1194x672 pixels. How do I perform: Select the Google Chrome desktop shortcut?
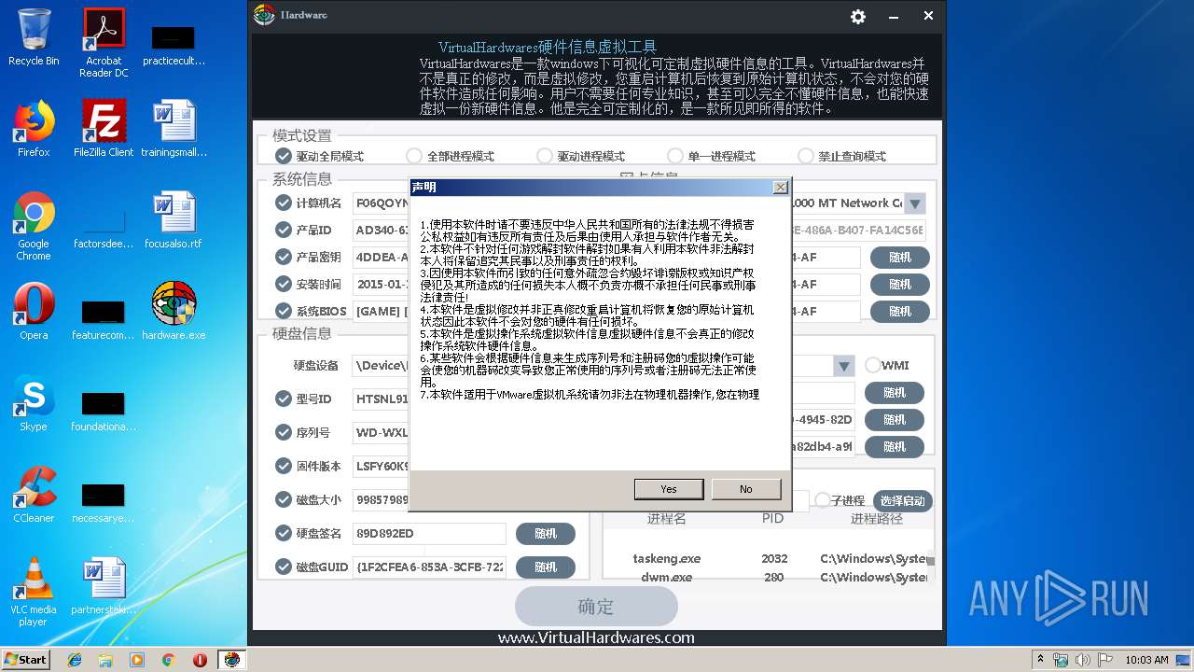[x=34, y=226]
